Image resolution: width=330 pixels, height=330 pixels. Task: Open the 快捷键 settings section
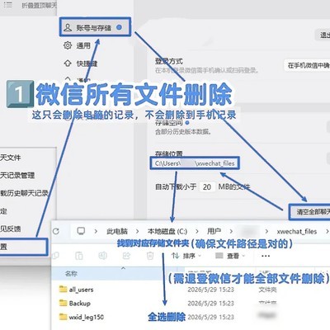coord(80,64)
